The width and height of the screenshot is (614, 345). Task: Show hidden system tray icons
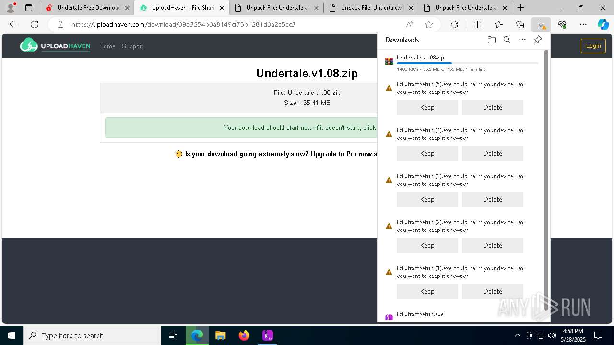(517, 335)
